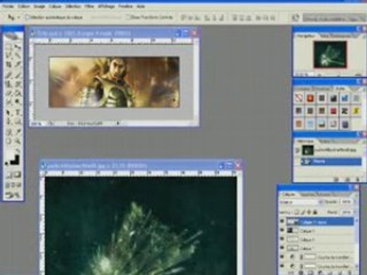Select highlighted state in History panel
Image resolution: width=367 pixels, height=275 pixels.
[331, 161]
